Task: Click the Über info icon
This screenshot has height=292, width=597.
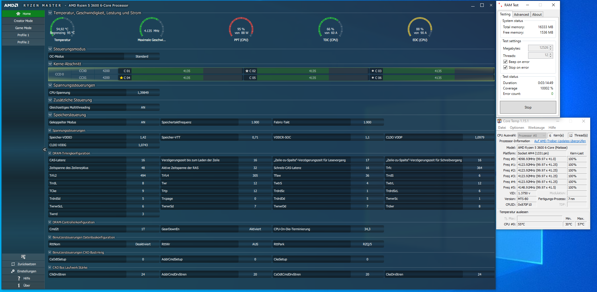Action: (x=19, y=285)
